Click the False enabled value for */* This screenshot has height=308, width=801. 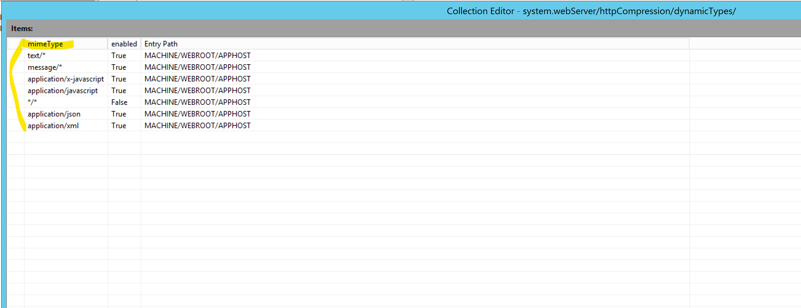[119, 102]
